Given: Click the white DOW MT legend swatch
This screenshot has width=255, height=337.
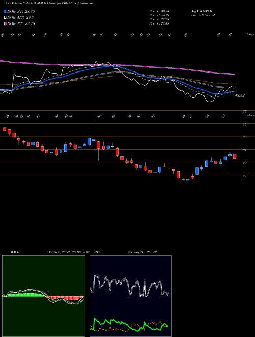Looking at the screenshot, I should pyautogui.click(x=5, y=18).
